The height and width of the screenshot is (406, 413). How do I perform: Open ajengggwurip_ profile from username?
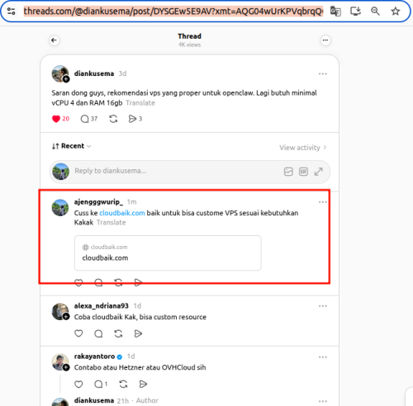pyautogui.click(x=98, y=201)
